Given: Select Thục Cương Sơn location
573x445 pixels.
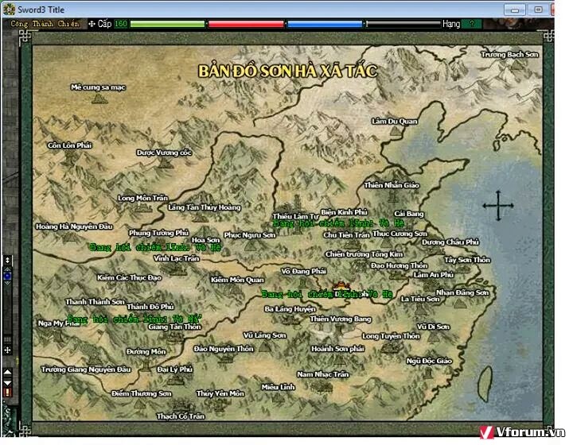Looking at the screenshot, I should (400, 234).
